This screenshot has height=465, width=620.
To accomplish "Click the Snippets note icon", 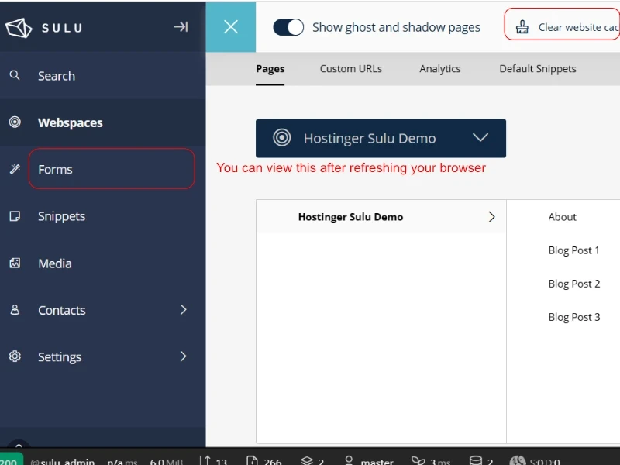I will click(15, 216).
